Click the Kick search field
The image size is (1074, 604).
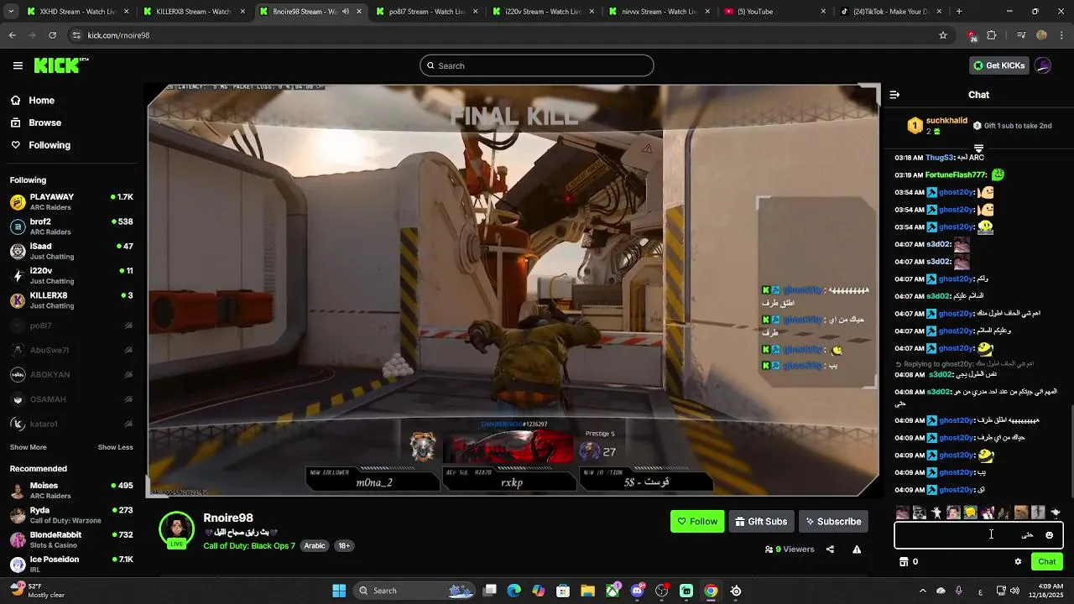pyautogui.click(x=537, y=65)
